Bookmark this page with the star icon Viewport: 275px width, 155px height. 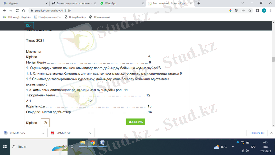tap(250, 11)
